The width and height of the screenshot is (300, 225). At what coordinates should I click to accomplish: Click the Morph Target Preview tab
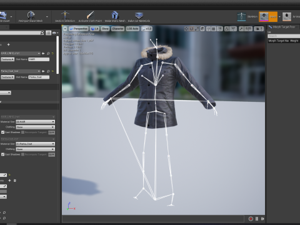pos(284,27)
